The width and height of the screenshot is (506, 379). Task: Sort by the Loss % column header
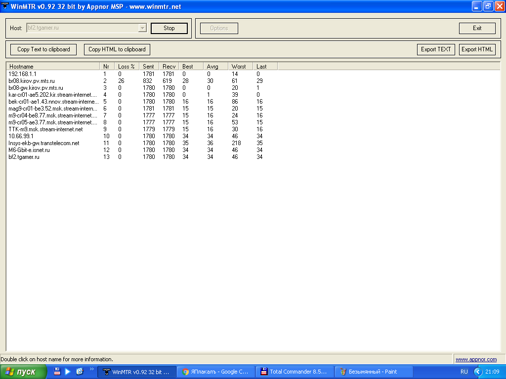pyautogui.click(x=126, y=66)
